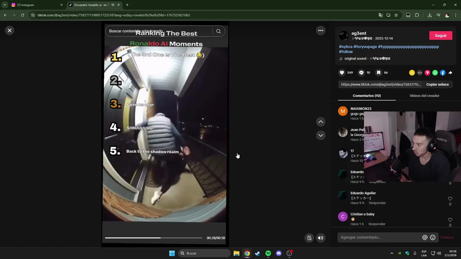Click the search magnifier in related content bar

[x=218, y=31]
